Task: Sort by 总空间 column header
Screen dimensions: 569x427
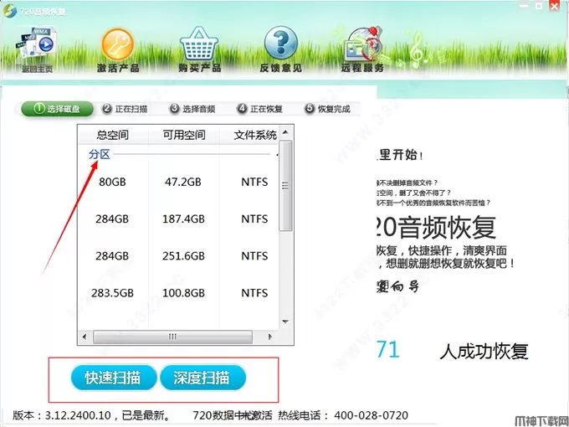Action: click(112, 135)
